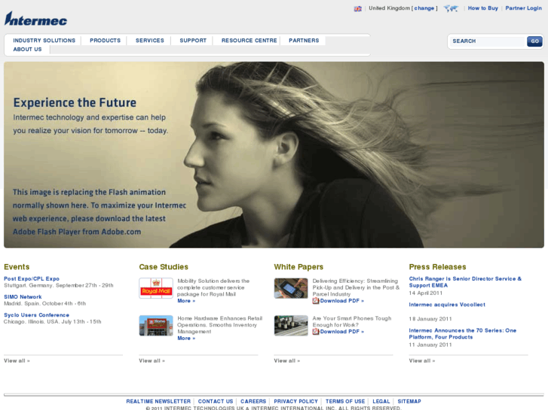Open the Products menu
This screenshot has height=410, width=548.
pyautogui.click(x=106, y=41)
